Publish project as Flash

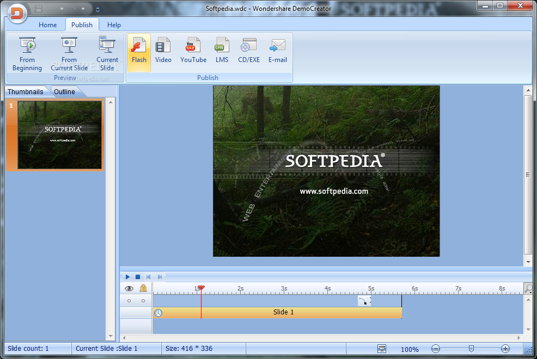click(x=139, y=52)
